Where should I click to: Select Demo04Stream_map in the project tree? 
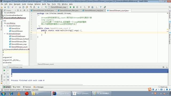19,44
